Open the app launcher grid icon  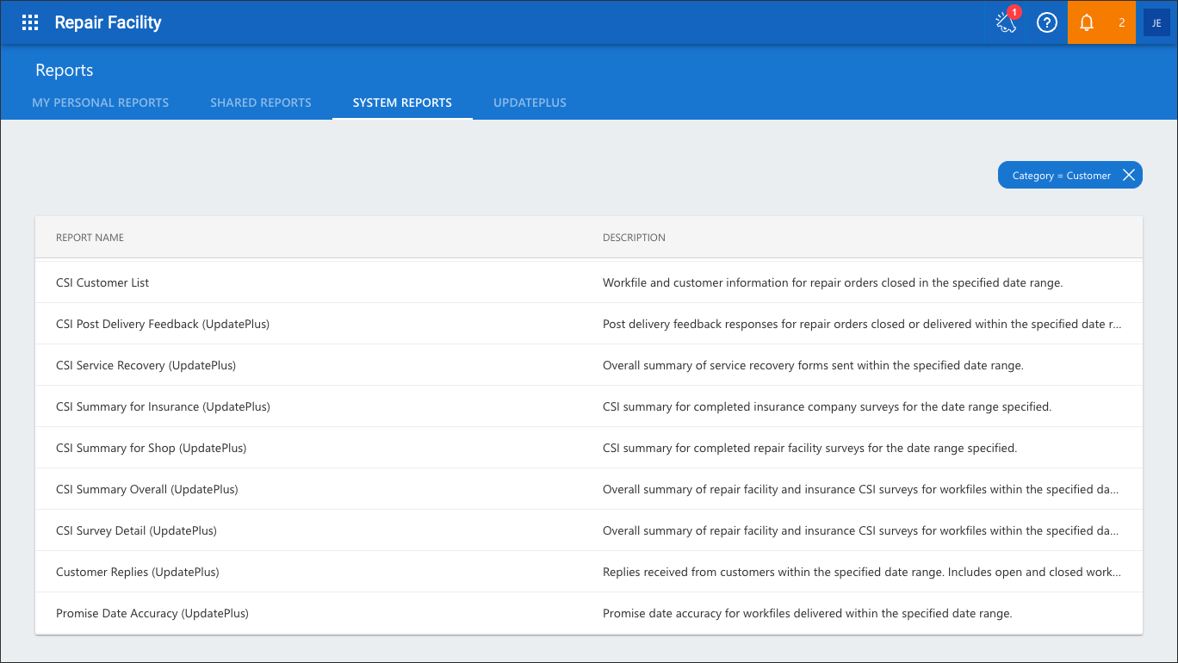(x=30, y=22)
